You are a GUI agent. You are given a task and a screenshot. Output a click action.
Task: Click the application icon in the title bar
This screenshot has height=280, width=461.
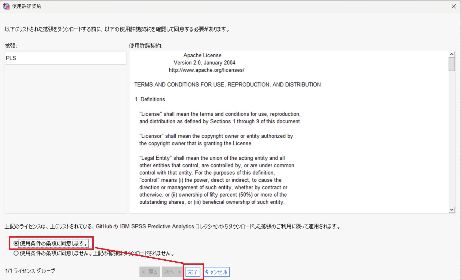(6, 6)
